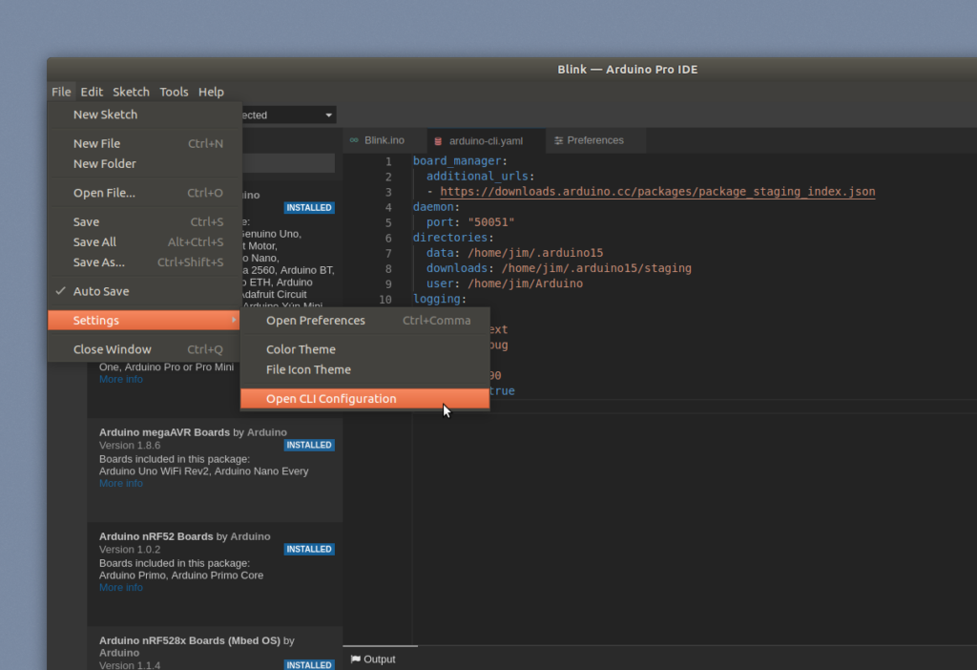Click the flag icon of the Output panel
The height and width of the screenshot is (670, 977).
click(x=356, y=659)
